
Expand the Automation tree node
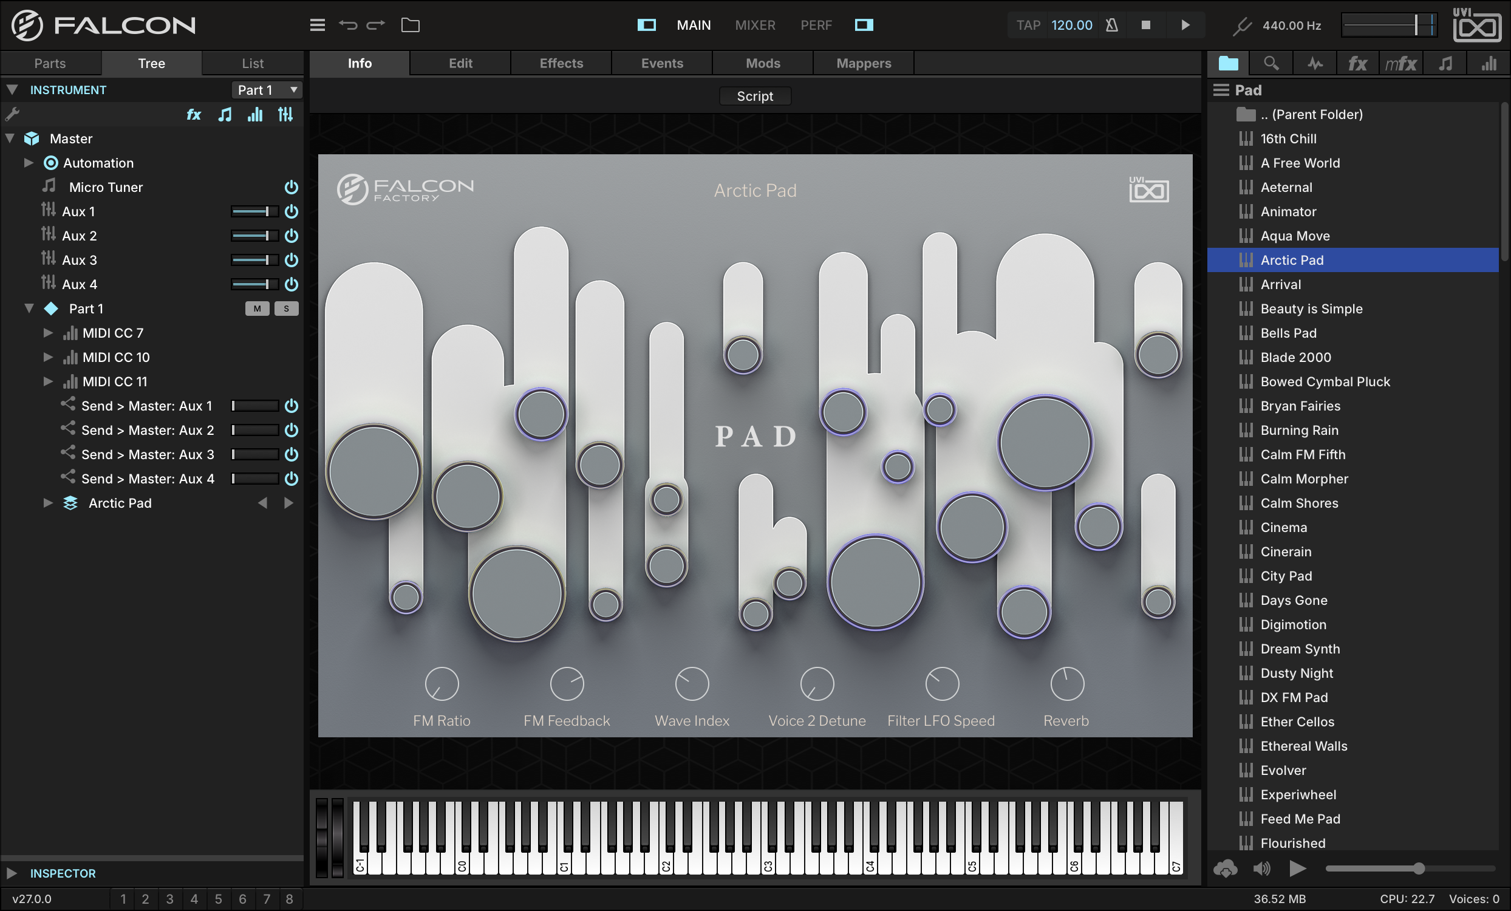click(28, 162)
